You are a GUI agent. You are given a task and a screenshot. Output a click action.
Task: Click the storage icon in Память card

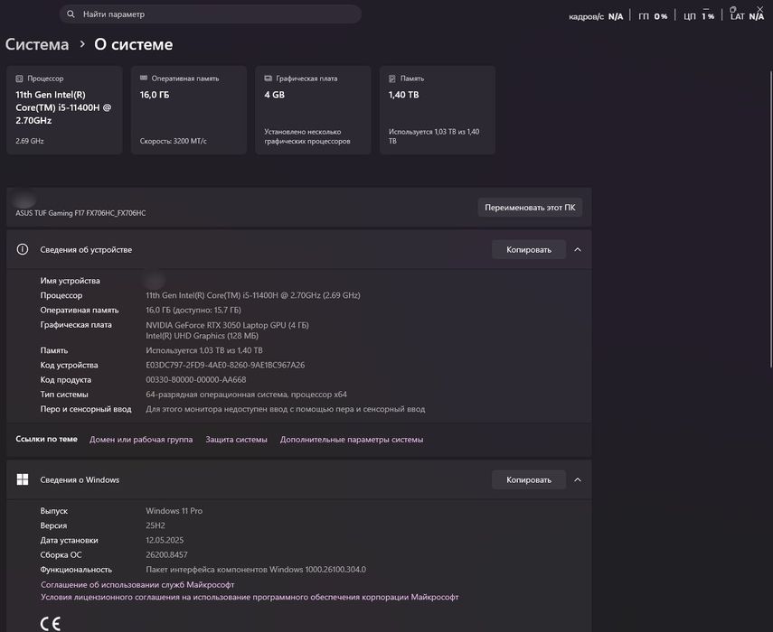point(392,79)
